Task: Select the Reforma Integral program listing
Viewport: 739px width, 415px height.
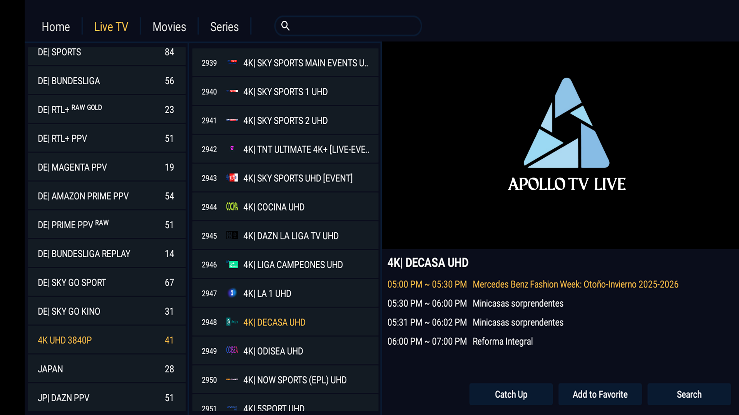Action: tap(503, 341)
